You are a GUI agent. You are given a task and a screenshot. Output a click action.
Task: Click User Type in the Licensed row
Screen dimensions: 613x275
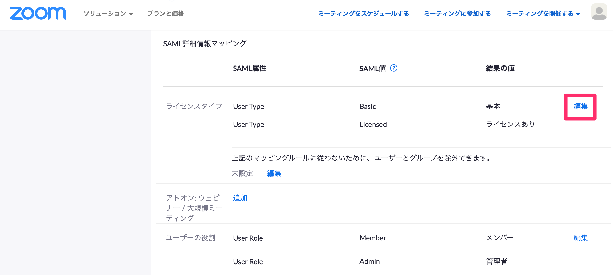click(x=248, y=124)
